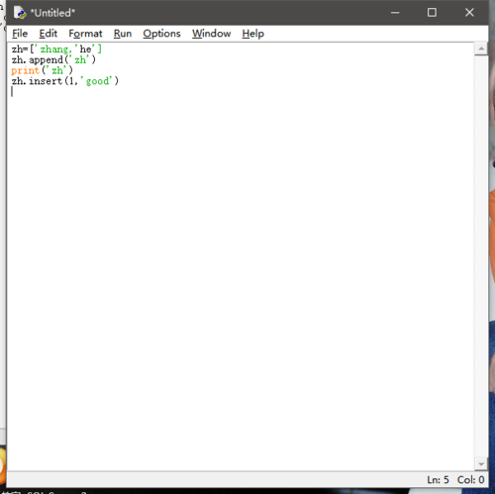Open the Format menu
495x494 pixels.
[x=85, y=34]
